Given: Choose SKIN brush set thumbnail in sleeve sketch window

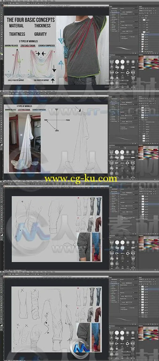Looking at the screenshot, I should click(x=133, y=259).
